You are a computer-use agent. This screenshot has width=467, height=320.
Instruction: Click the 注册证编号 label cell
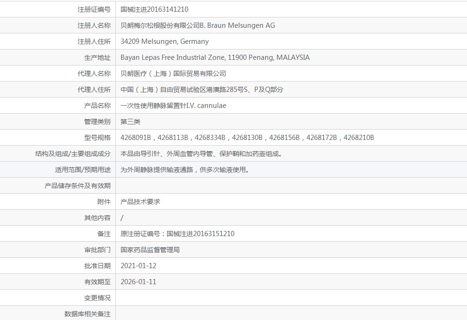(94, 9)
